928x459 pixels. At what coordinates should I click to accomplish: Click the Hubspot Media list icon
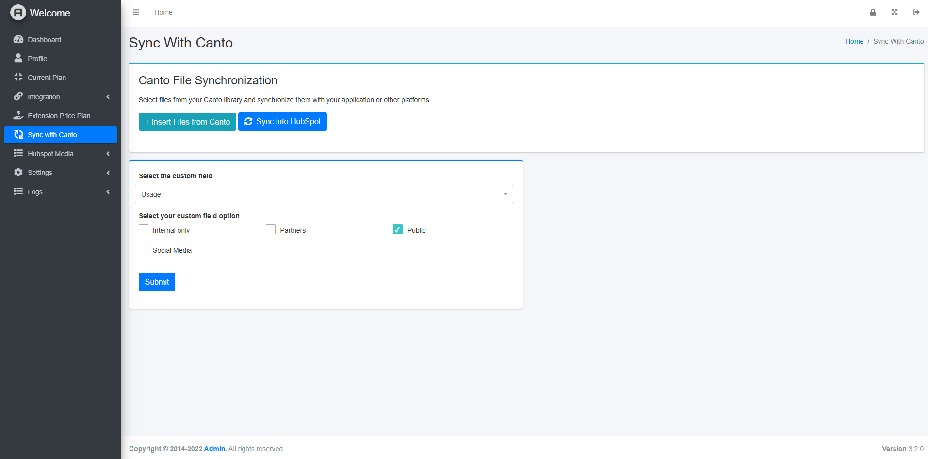(18, 153)
